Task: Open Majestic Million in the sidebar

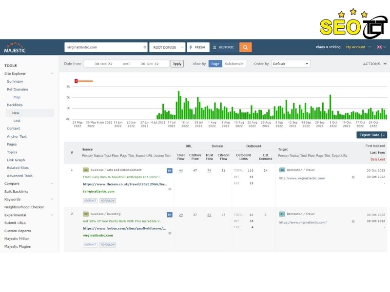Action: coord(17,238)
